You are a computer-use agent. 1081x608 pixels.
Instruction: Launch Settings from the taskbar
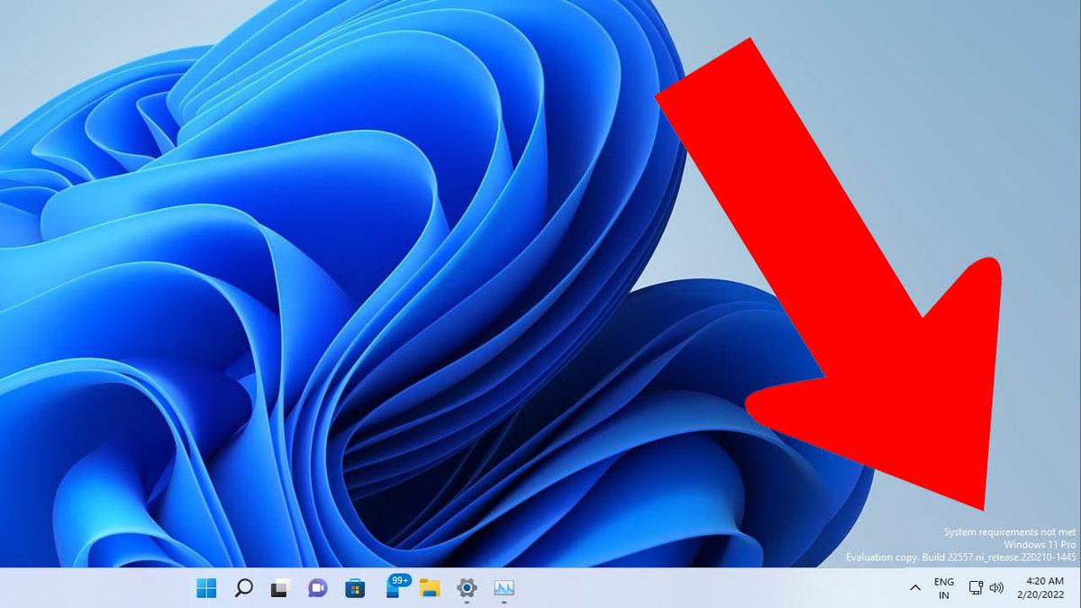468,587
